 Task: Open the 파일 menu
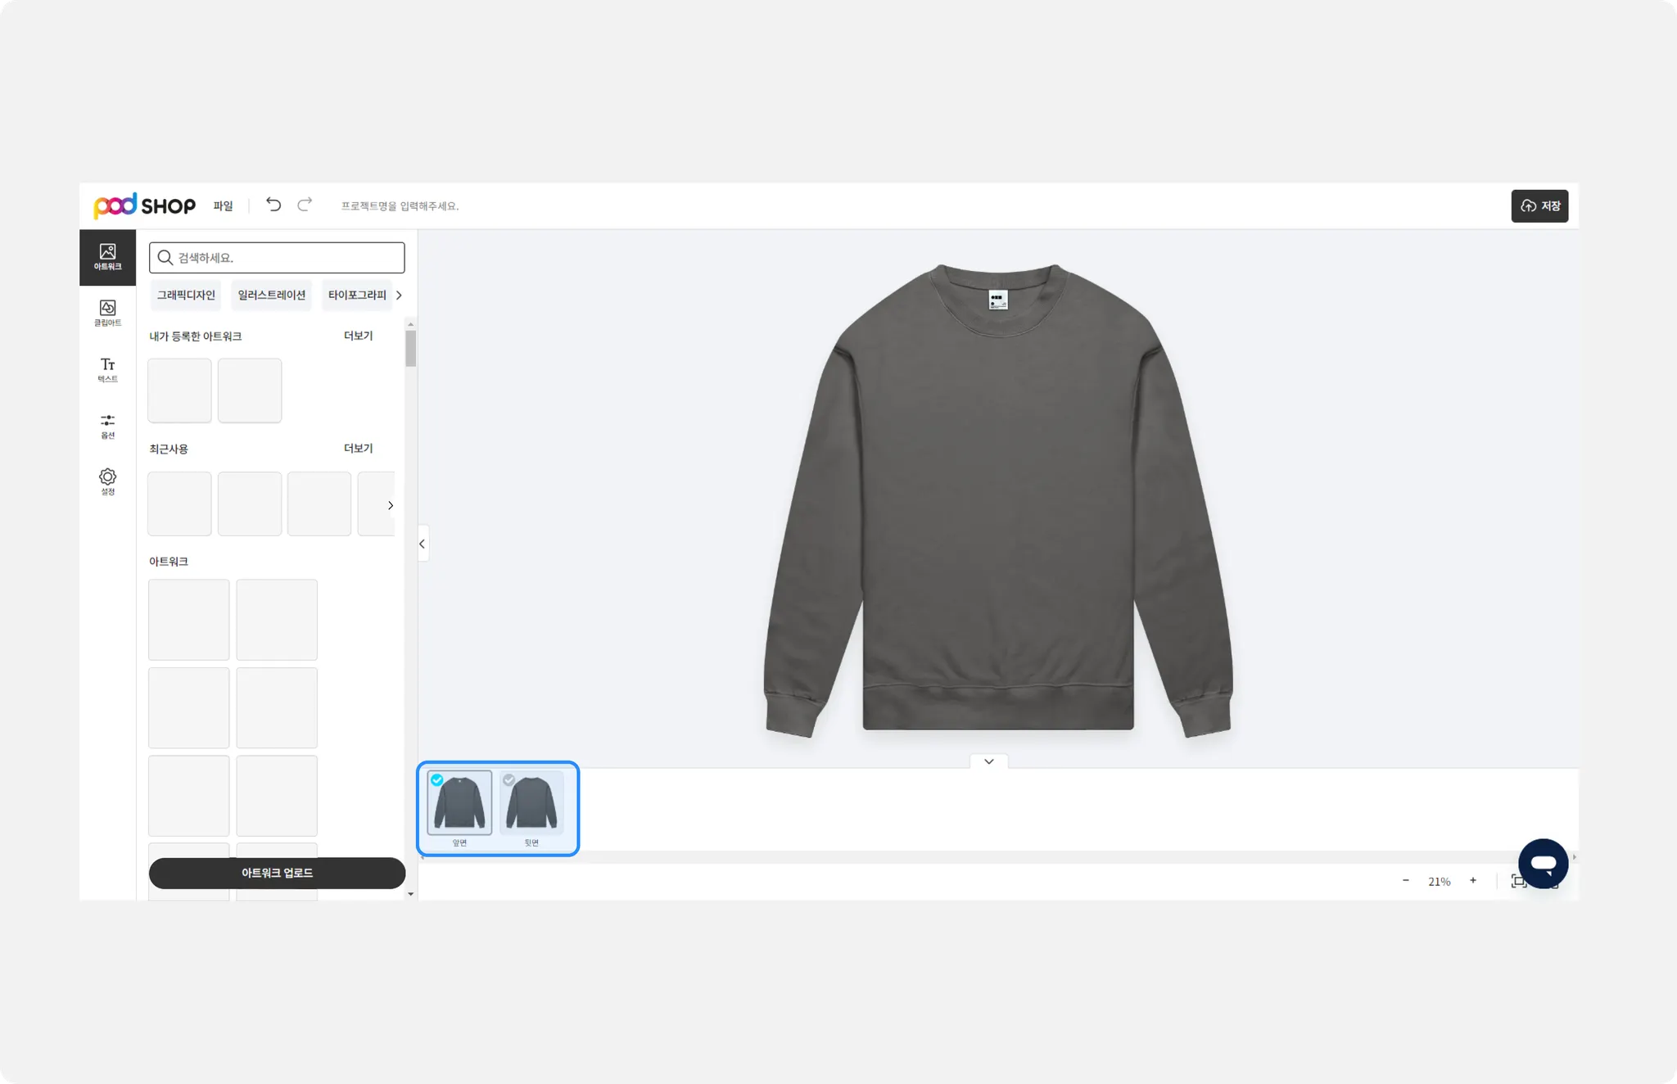[x=223, y=206]
